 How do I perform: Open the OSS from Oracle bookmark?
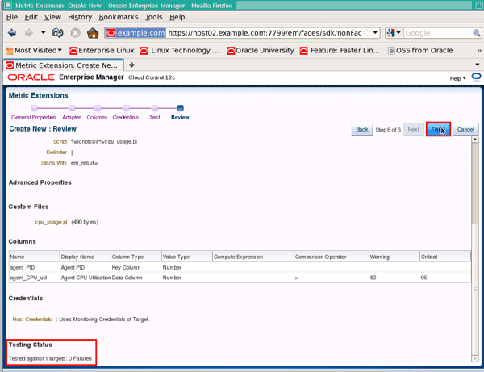[420, 50]
